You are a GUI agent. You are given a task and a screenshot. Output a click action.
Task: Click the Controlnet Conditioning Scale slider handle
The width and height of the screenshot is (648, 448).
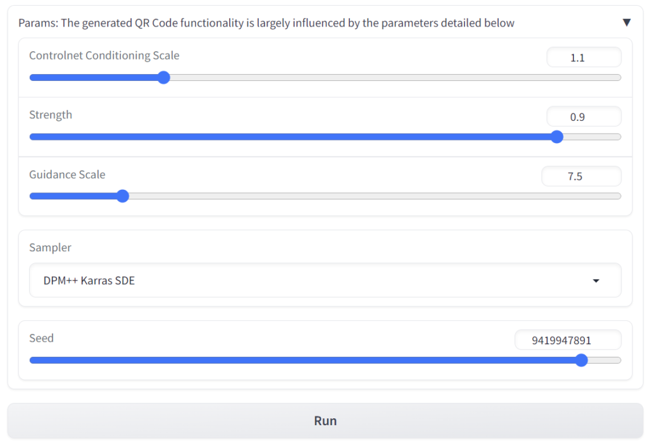click(163, 78)
